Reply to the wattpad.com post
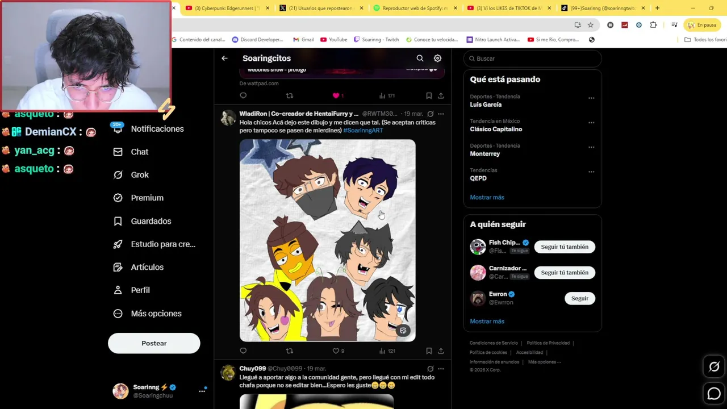 tap(243, 95)
